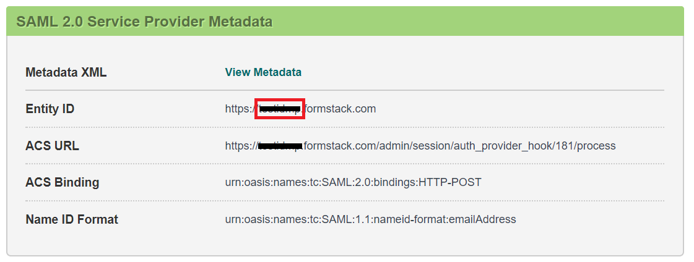Click the word process ending the ACS URL
Viewport: 694px width, 262px height.
[596, 146]
